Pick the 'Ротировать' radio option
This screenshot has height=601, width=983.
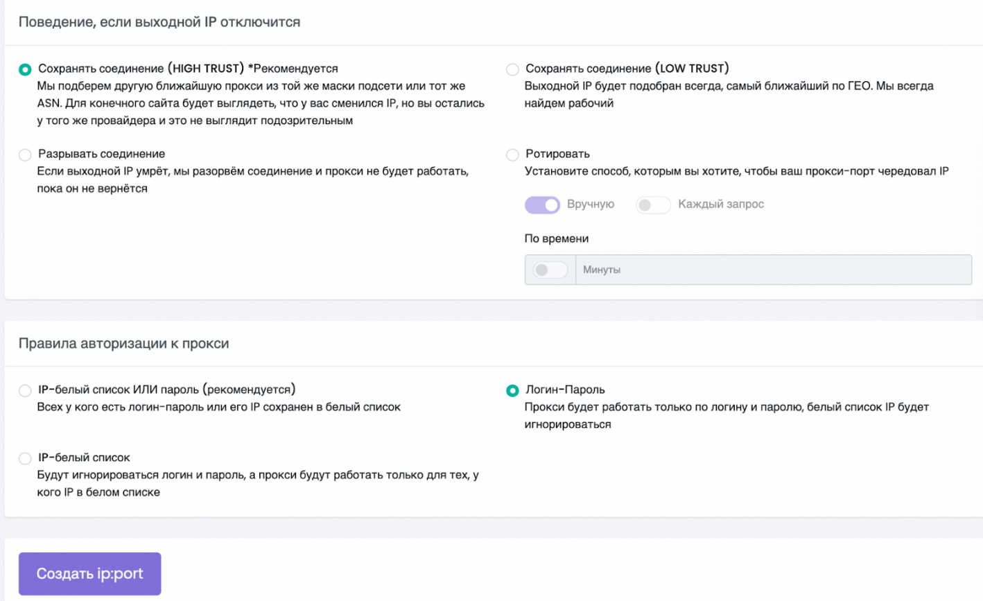pos(512,155)
